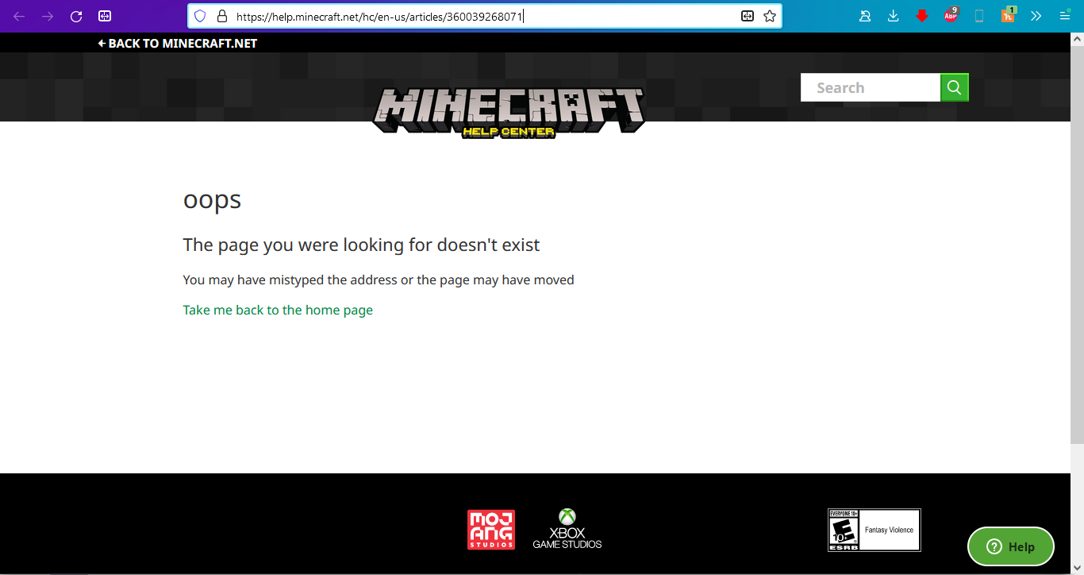Click the ESRB Everyone 10+ rating badge

tap(875, 530)
